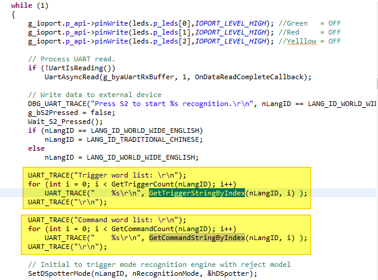This screenshot has height=280, width=378.
Task: Click the "Command word list:" string
Action: (126, 220)
